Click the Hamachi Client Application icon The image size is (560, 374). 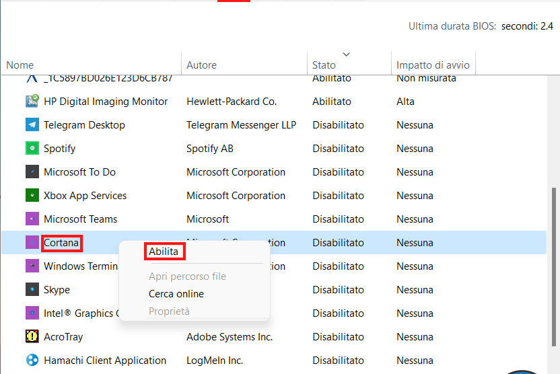(x=32, y=361)
